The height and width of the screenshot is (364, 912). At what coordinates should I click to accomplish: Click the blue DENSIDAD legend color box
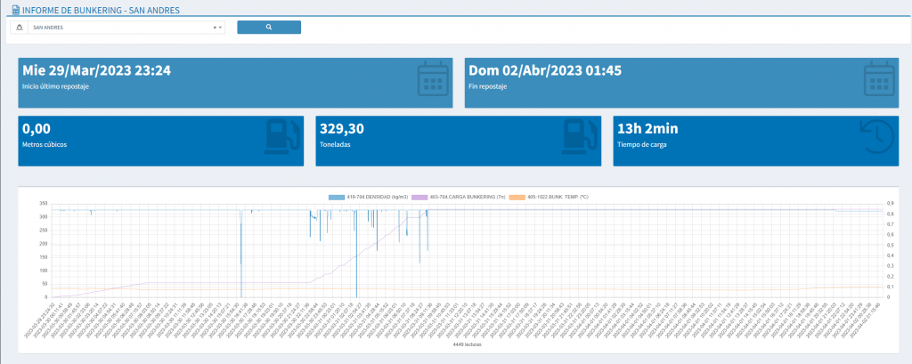point(336,196)
